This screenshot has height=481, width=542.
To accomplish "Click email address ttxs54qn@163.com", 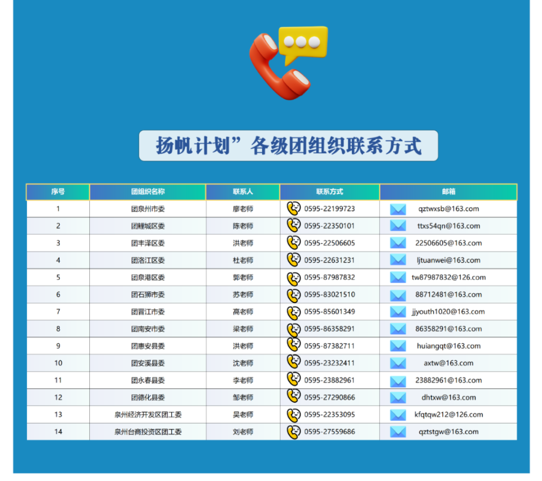I will 449,226.
